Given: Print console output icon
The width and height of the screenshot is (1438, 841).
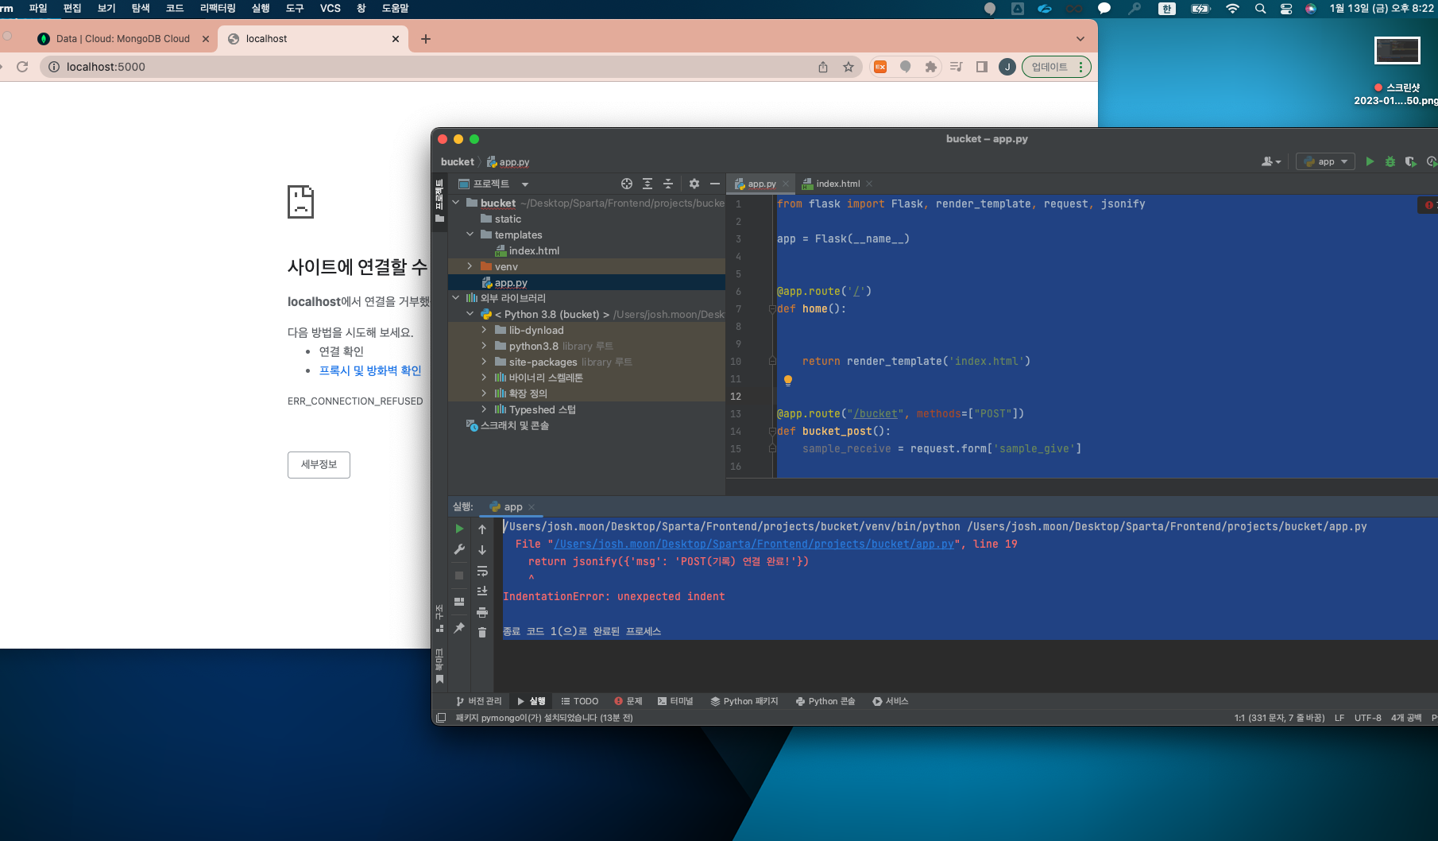Looking at the screenshot, I should pos(482,612).
